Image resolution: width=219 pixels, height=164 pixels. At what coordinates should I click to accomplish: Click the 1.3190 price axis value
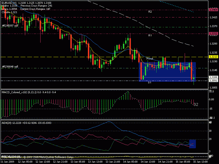pyautogui.click(x=213, y=62)
